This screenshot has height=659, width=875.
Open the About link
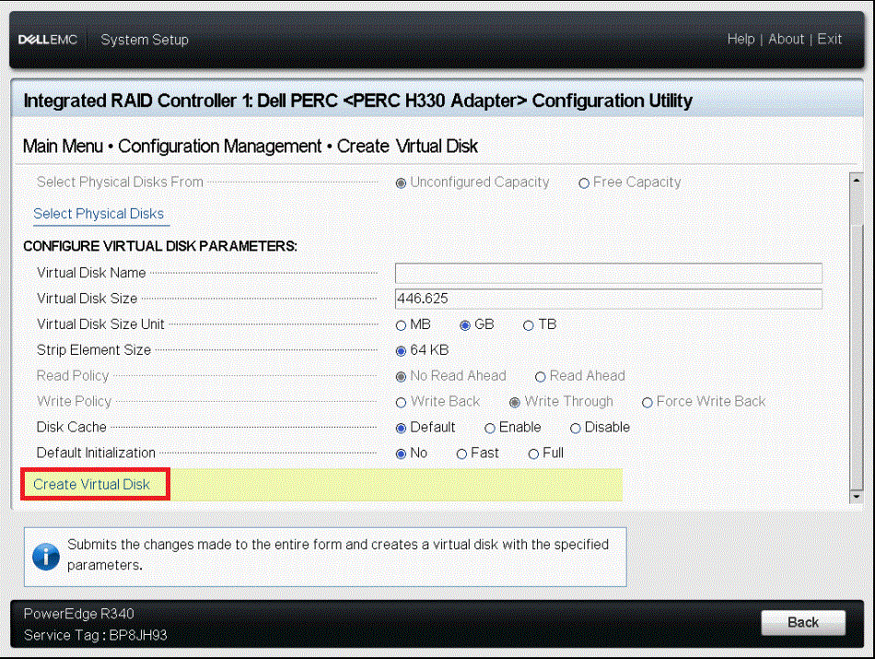pos(786,39)
